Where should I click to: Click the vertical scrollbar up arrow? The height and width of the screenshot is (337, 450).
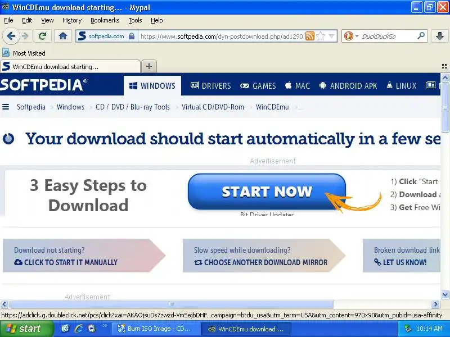pyautogui.click(x=445, y=78)
